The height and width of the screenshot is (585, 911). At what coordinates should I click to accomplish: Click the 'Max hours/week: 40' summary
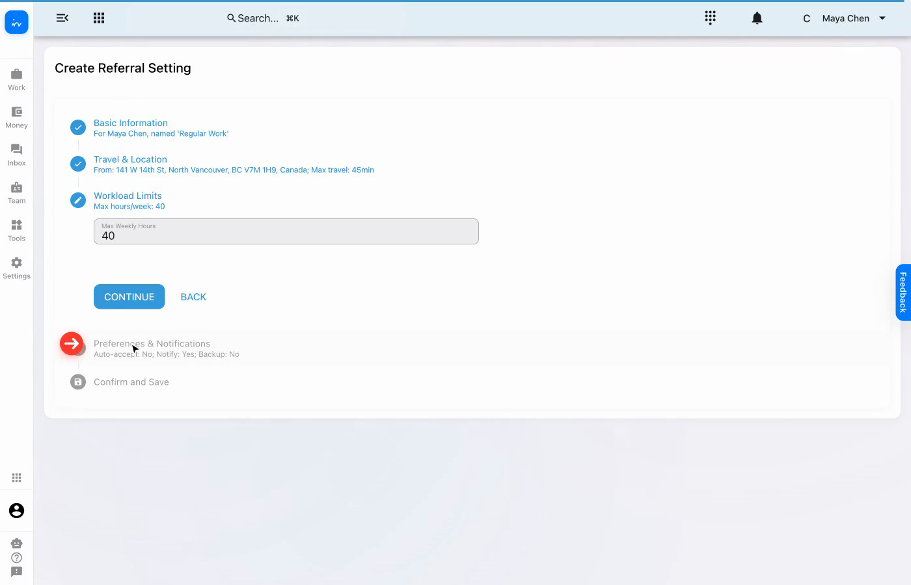tap(129, 207)
